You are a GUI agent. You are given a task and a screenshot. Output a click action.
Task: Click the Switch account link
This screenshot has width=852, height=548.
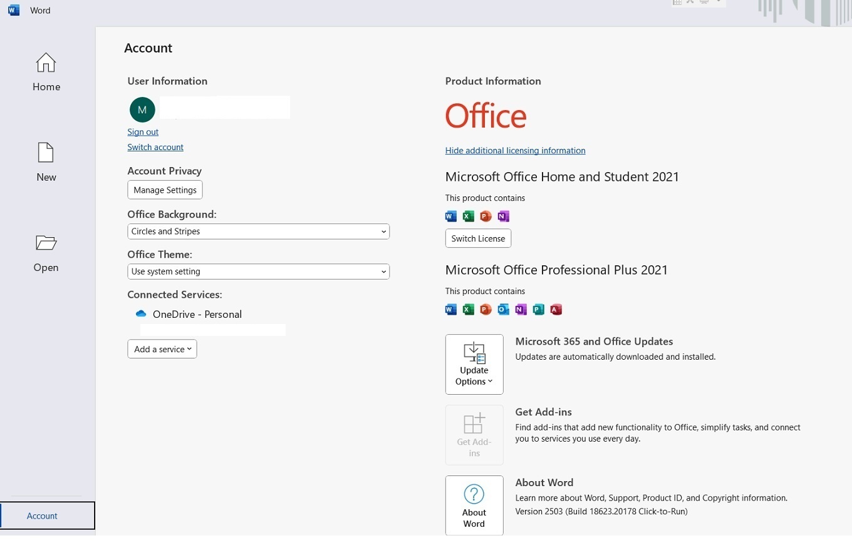[155, 147]
